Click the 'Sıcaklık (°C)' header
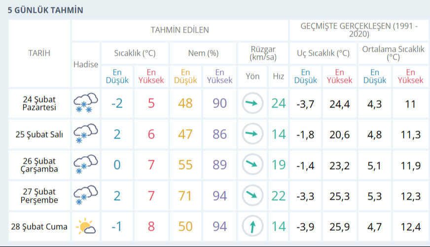Viewport: 430px width, 247px height. click(x=135, y=53)
